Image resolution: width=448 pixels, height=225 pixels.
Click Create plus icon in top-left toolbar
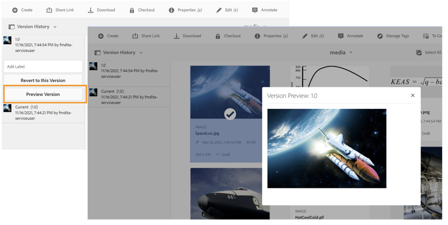pyautogui.click(x=15, y=10)
